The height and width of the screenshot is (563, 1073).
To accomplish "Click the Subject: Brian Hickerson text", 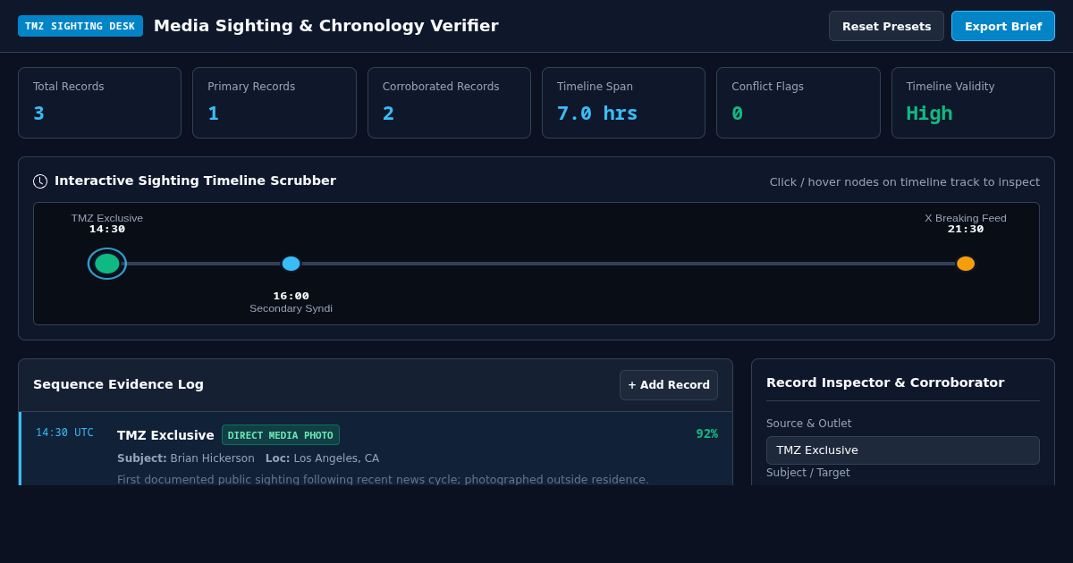I will tap(186, 458).
